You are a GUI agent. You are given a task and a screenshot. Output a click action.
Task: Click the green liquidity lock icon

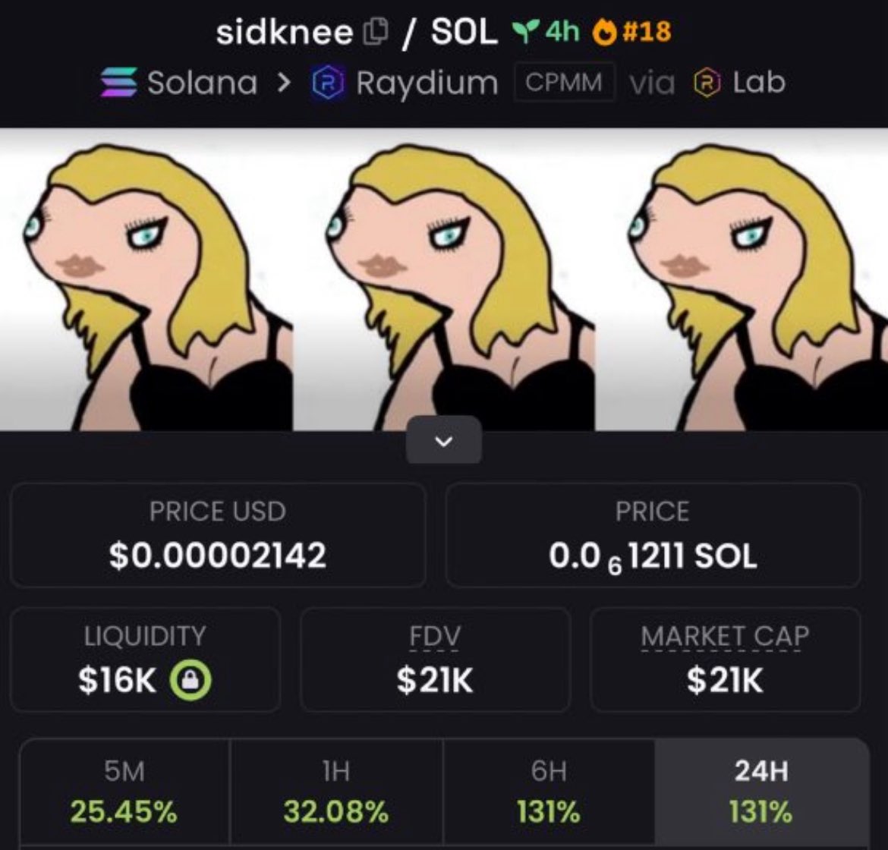(191, 680)
